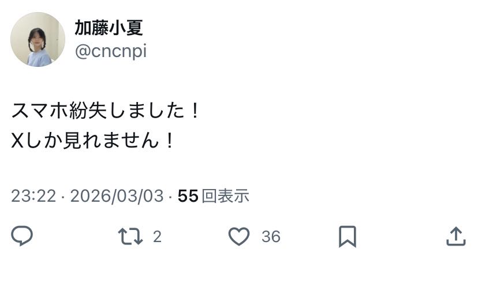Bookmark this post
This screenshot has height=283, width=478.
[x=347, y=236]
